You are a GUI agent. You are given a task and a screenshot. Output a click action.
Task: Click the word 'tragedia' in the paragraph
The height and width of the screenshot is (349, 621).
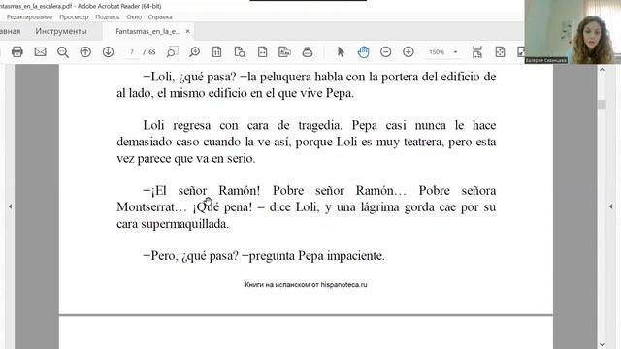click(320, 125)
